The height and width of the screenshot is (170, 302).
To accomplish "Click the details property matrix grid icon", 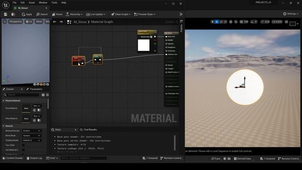I will (43, 95).
